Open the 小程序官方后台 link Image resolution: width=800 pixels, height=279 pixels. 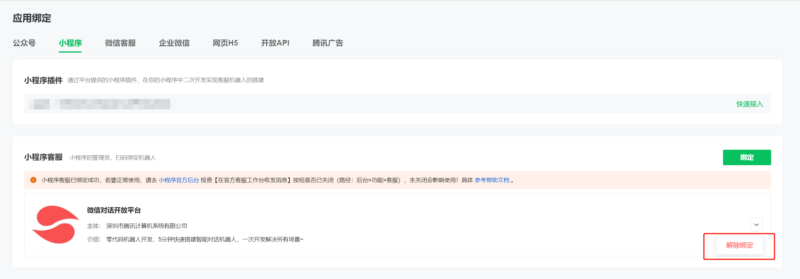(x=178, y=180)
